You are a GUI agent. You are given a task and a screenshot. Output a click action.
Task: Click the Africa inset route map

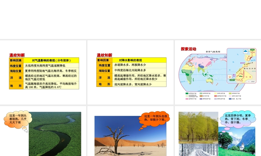click(241, 66)
